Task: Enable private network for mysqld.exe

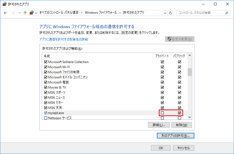Action: point(162,113)
